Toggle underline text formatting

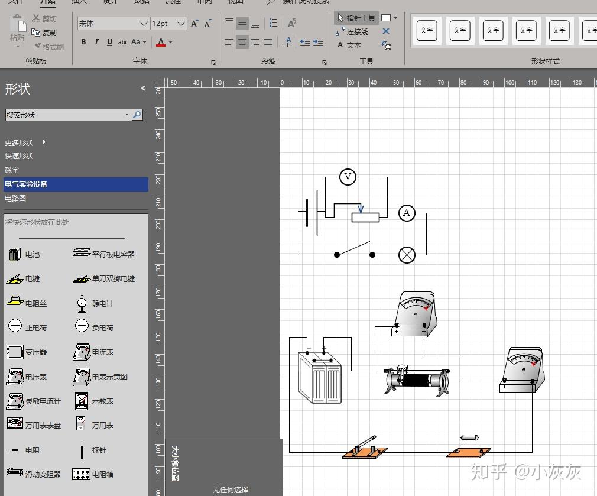click(109, 42)
